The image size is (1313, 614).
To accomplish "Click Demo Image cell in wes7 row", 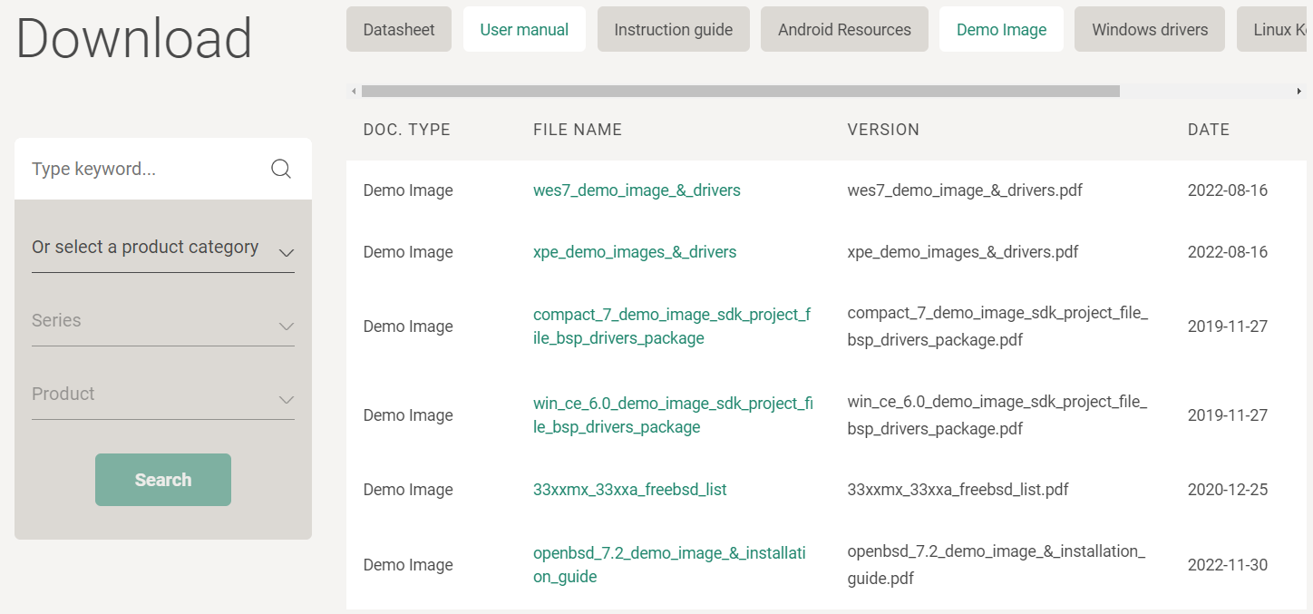I will pyautogui.click(x=408, y=190).
